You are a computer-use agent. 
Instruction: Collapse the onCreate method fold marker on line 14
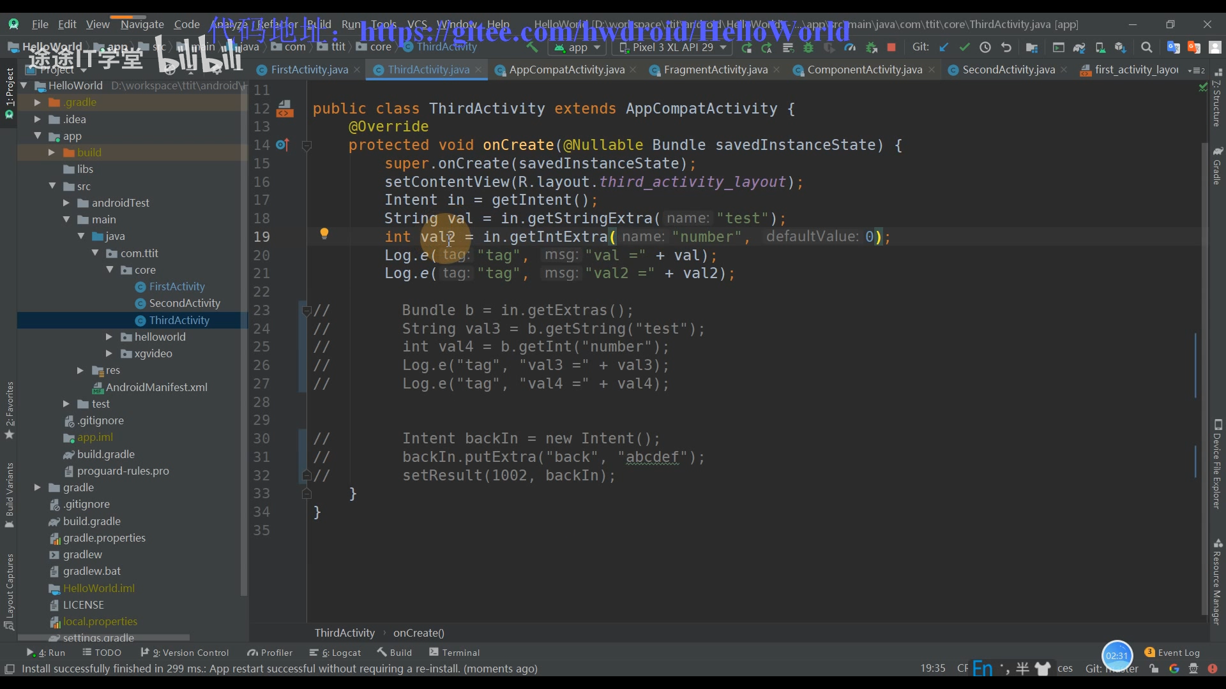click(306, 145)
